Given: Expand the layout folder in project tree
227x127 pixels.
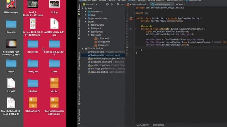Looking at the screenshot, I should coord(89,28).
